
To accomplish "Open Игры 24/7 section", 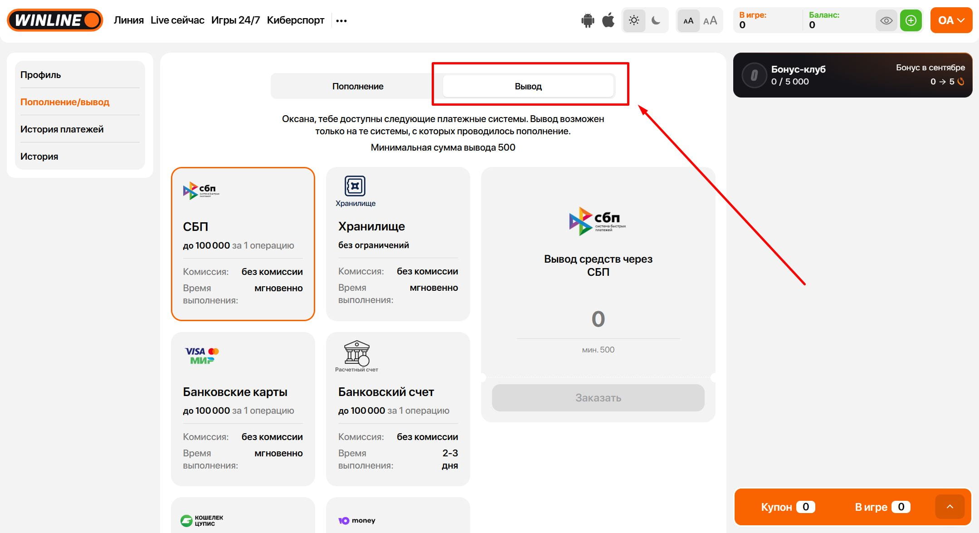I will coord(236,20).
